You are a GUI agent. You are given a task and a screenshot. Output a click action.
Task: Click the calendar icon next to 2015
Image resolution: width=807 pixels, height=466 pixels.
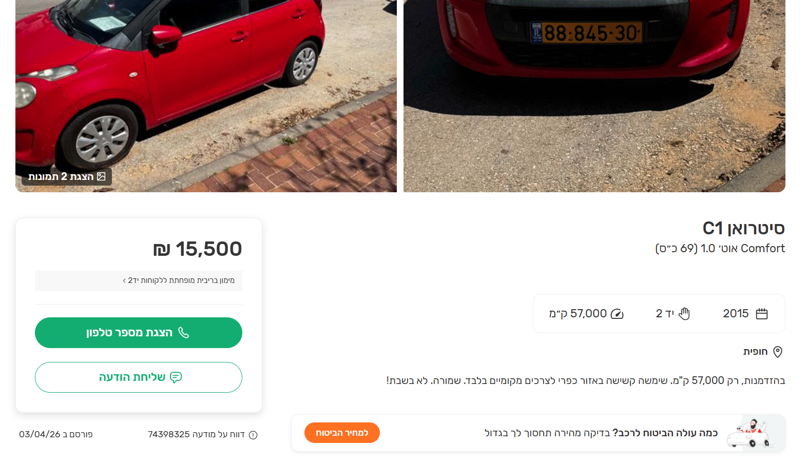click(762, 314)
